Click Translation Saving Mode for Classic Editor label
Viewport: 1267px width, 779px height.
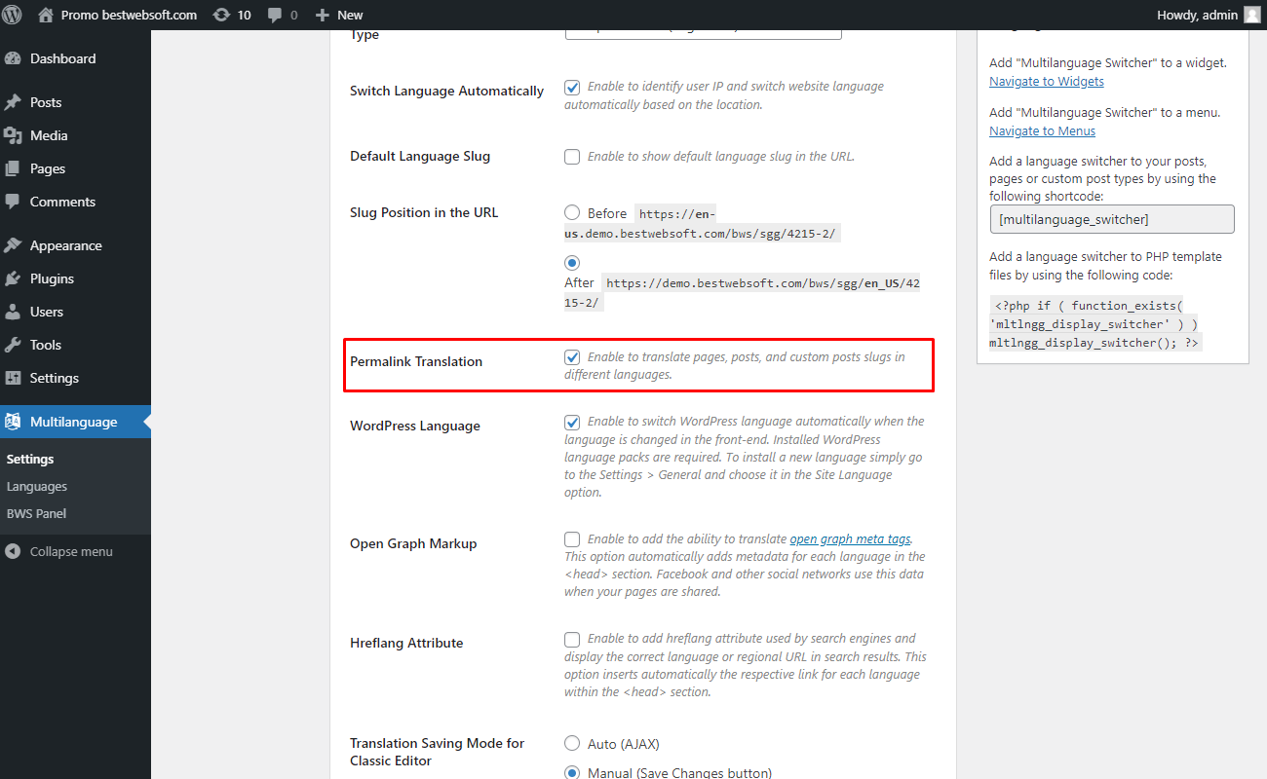tap(437, 752)
